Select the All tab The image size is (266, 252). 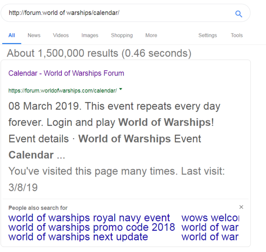(x=12, y=35)
